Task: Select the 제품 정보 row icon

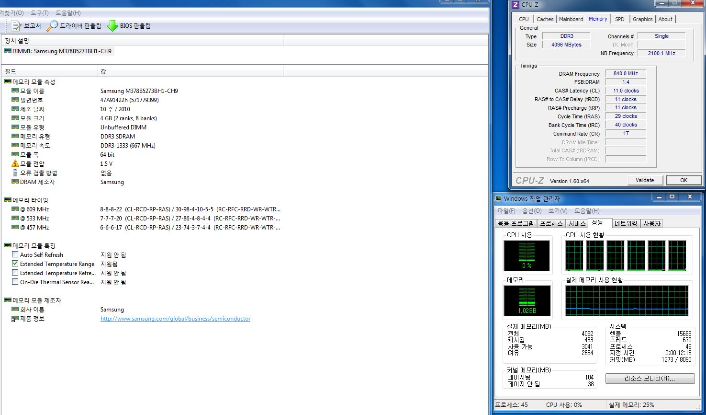Action: point(15,319)
